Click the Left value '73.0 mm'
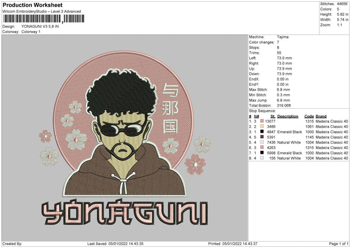 [x=284, y=58]
